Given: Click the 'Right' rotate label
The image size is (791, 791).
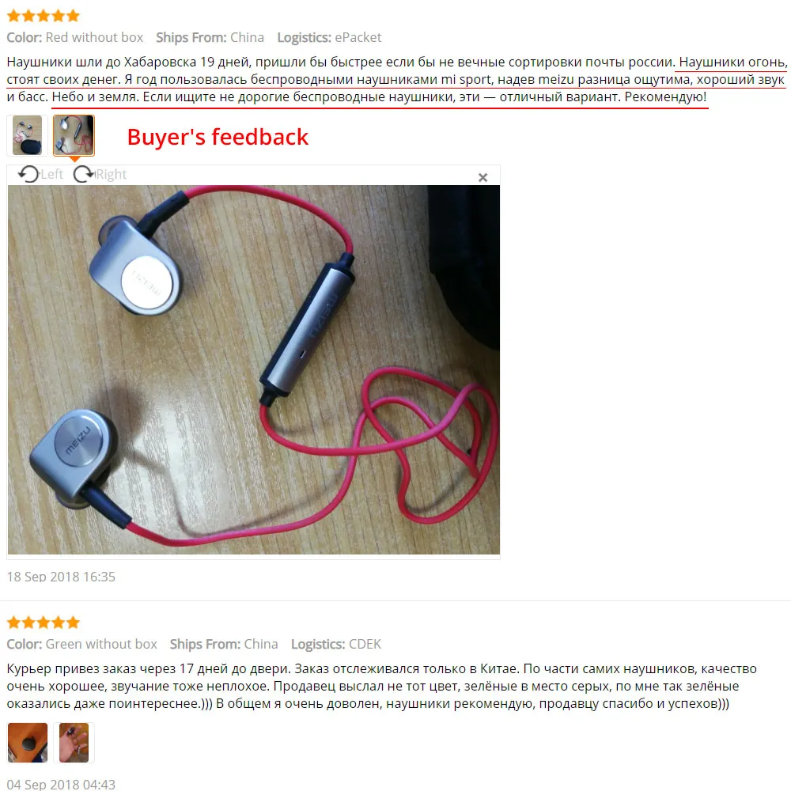Looking at the screenshot, I should tap(111, 174).
